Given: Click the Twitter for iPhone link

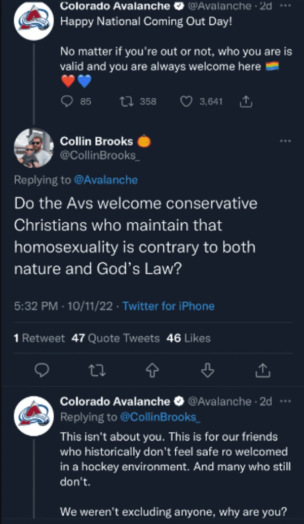Looking at the screenshot, I should tap(168, 306).
